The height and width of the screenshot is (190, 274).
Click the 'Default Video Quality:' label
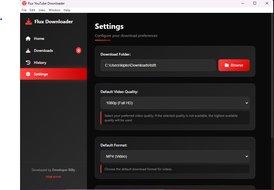tap(119, 92)
